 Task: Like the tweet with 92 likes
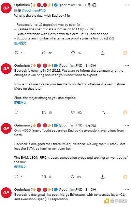point(73,53)
